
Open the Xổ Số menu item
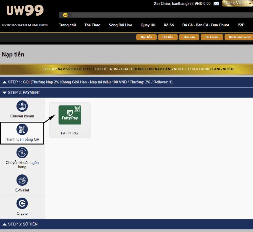click(168, 25)
